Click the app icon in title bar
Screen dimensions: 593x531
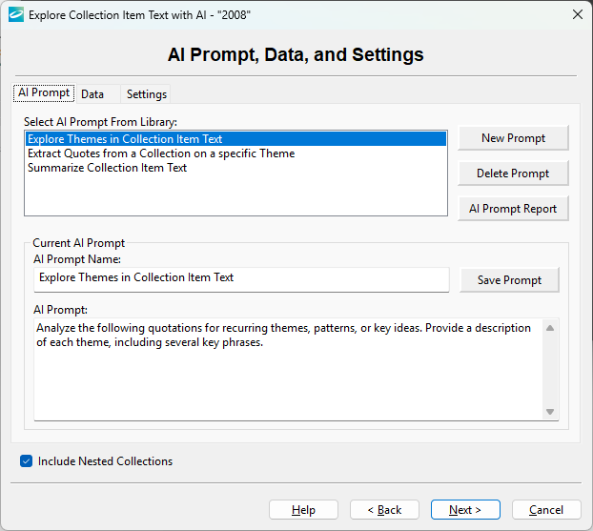pos(15,14)
